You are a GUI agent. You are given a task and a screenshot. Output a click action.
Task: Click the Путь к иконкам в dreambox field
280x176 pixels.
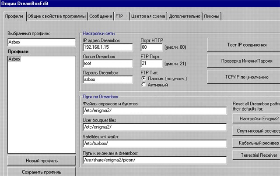click(155, 160)
